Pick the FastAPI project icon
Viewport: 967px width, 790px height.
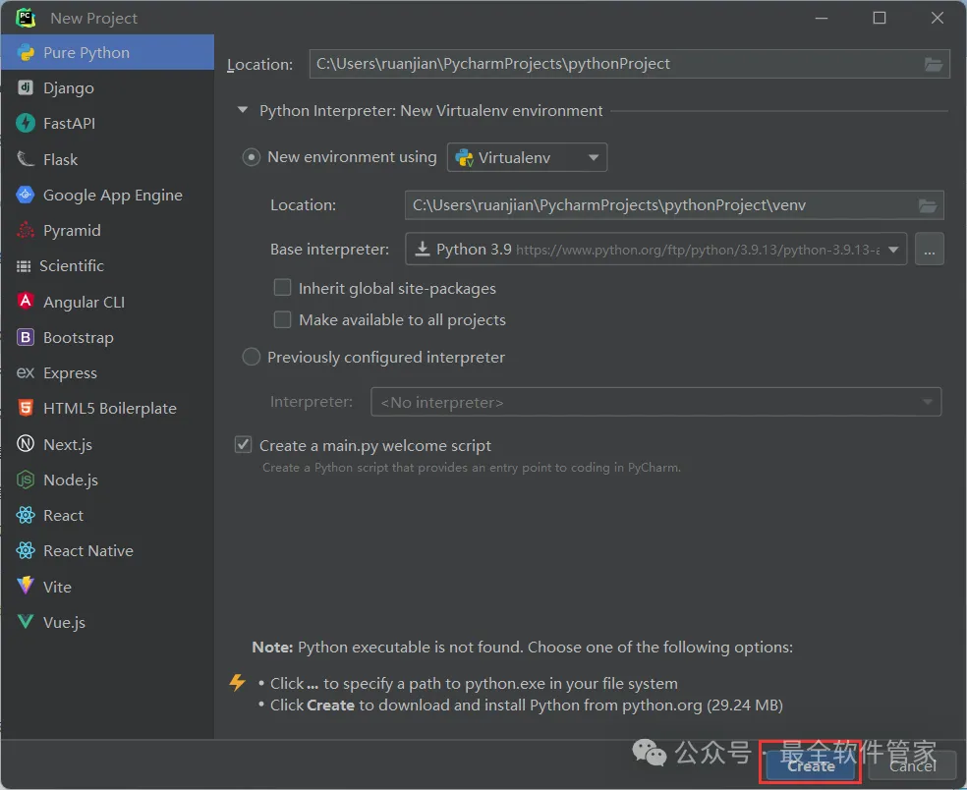26,124
